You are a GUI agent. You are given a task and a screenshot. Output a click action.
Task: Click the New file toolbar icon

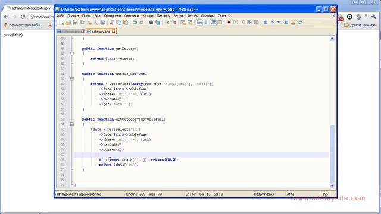(62, 23)
